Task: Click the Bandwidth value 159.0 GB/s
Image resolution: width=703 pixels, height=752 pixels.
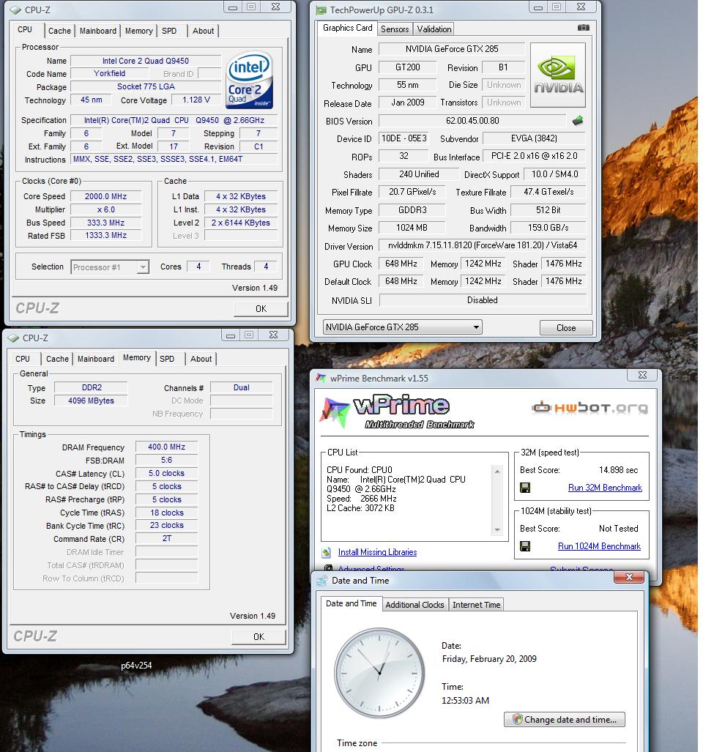Action: coord(548,228)
